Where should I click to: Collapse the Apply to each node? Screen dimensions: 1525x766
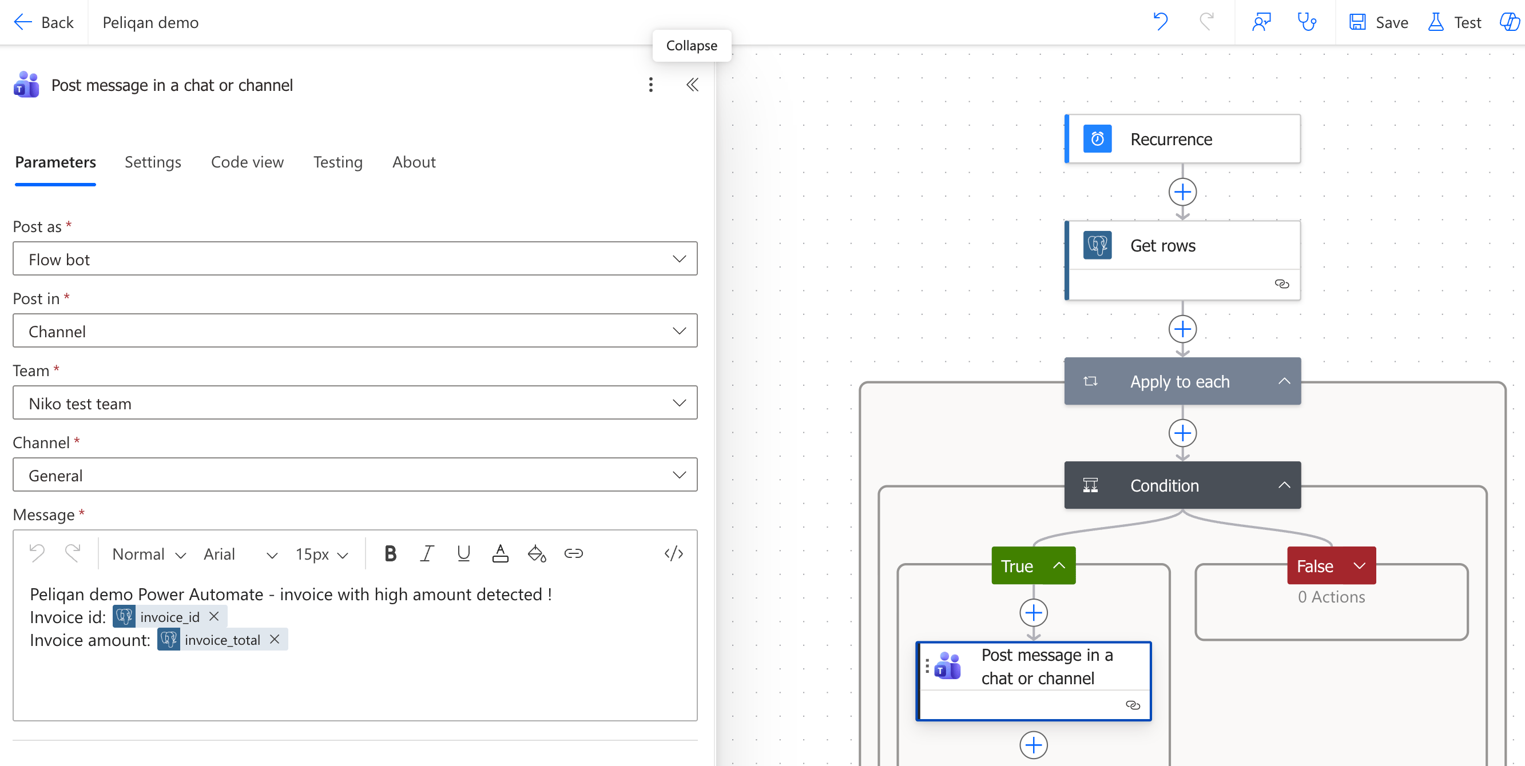[x=1284, y=381]
